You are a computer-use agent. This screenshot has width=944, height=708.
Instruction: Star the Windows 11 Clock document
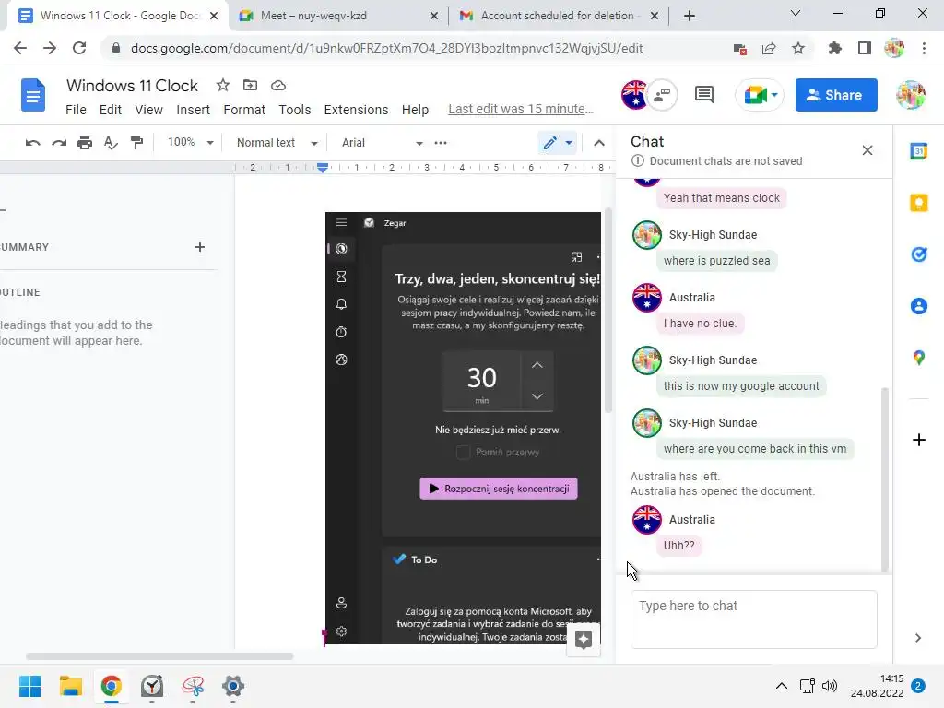click(x=223, y=86)
